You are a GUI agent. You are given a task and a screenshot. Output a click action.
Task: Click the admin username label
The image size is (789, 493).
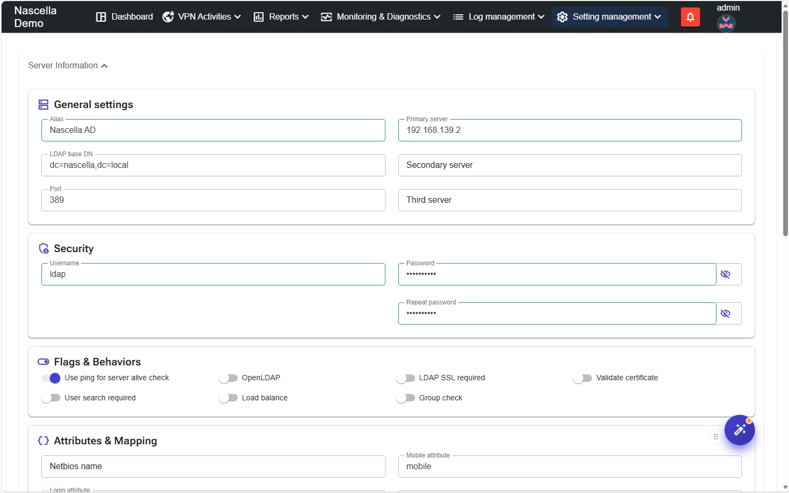pos(728,7)
